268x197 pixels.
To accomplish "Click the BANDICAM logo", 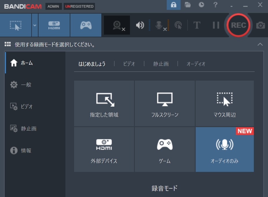I will click(23, 6).
